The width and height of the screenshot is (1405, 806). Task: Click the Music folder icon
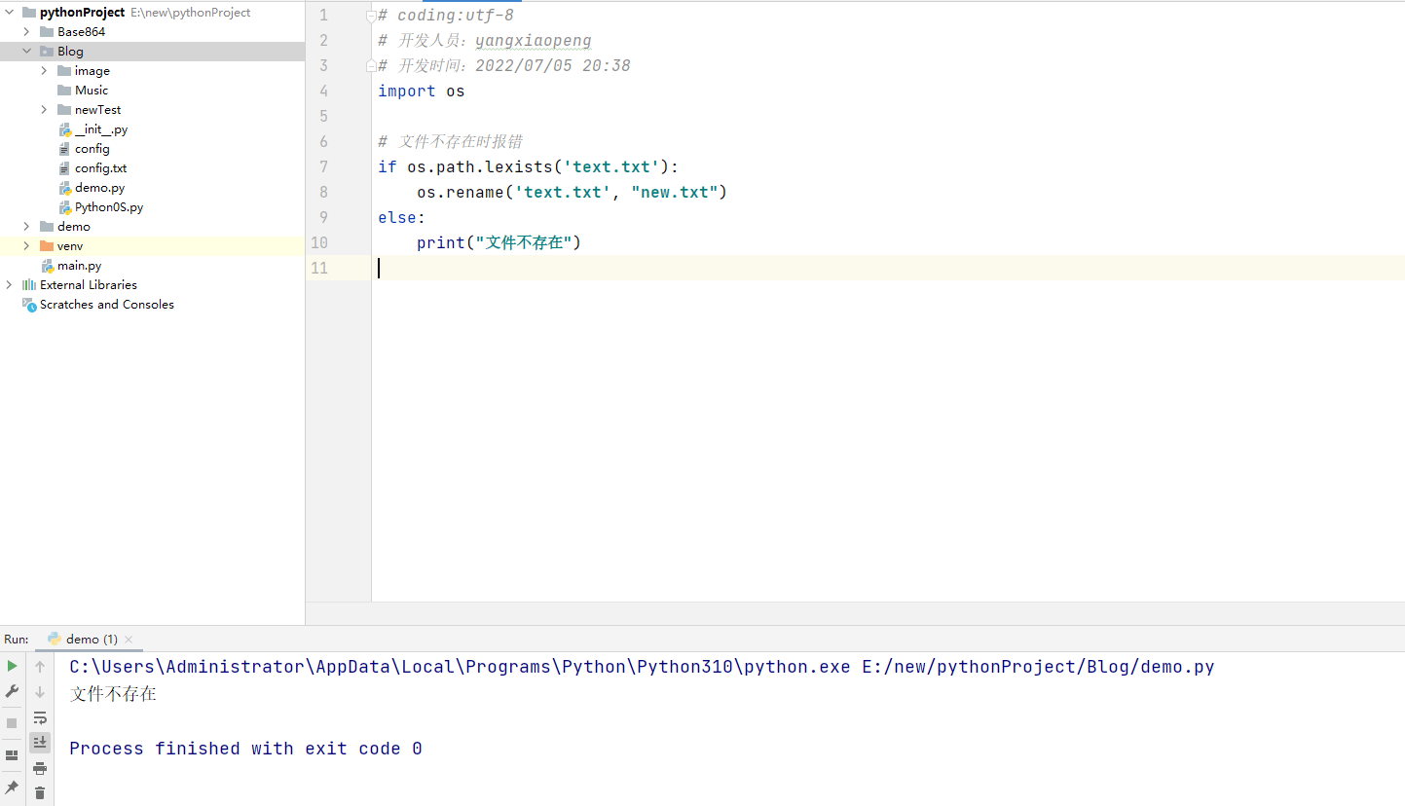(64, 91)
